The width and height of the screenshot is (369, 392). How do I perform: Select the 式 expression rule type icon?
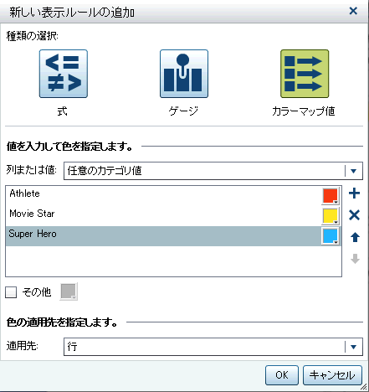click(64, 74)
